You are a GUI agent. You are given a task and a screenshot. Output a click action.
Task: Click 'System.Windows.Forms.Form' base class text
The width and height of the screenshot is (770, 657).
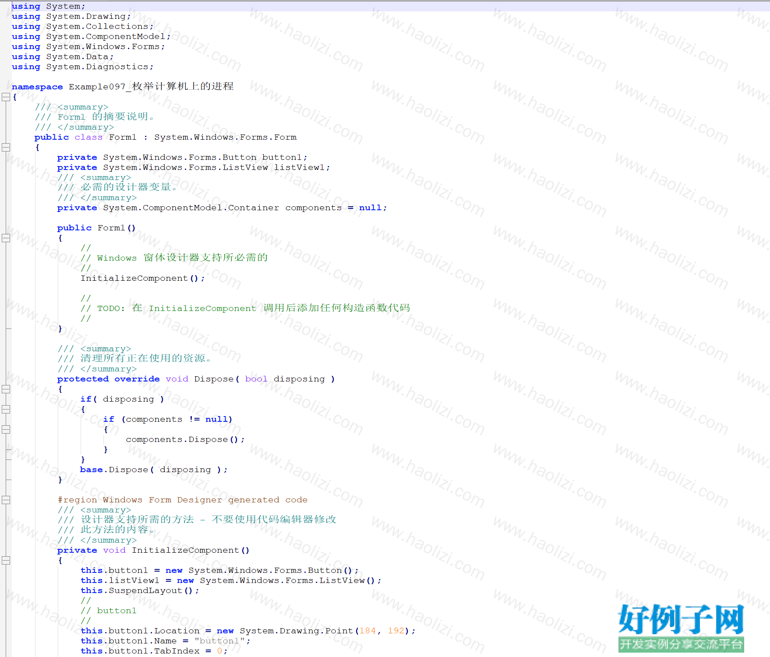coord(226,137)
